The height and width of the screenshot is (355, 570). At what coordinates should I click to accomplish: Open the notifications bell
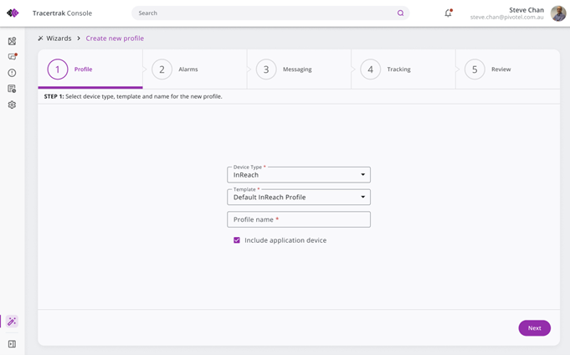(448, 13)
